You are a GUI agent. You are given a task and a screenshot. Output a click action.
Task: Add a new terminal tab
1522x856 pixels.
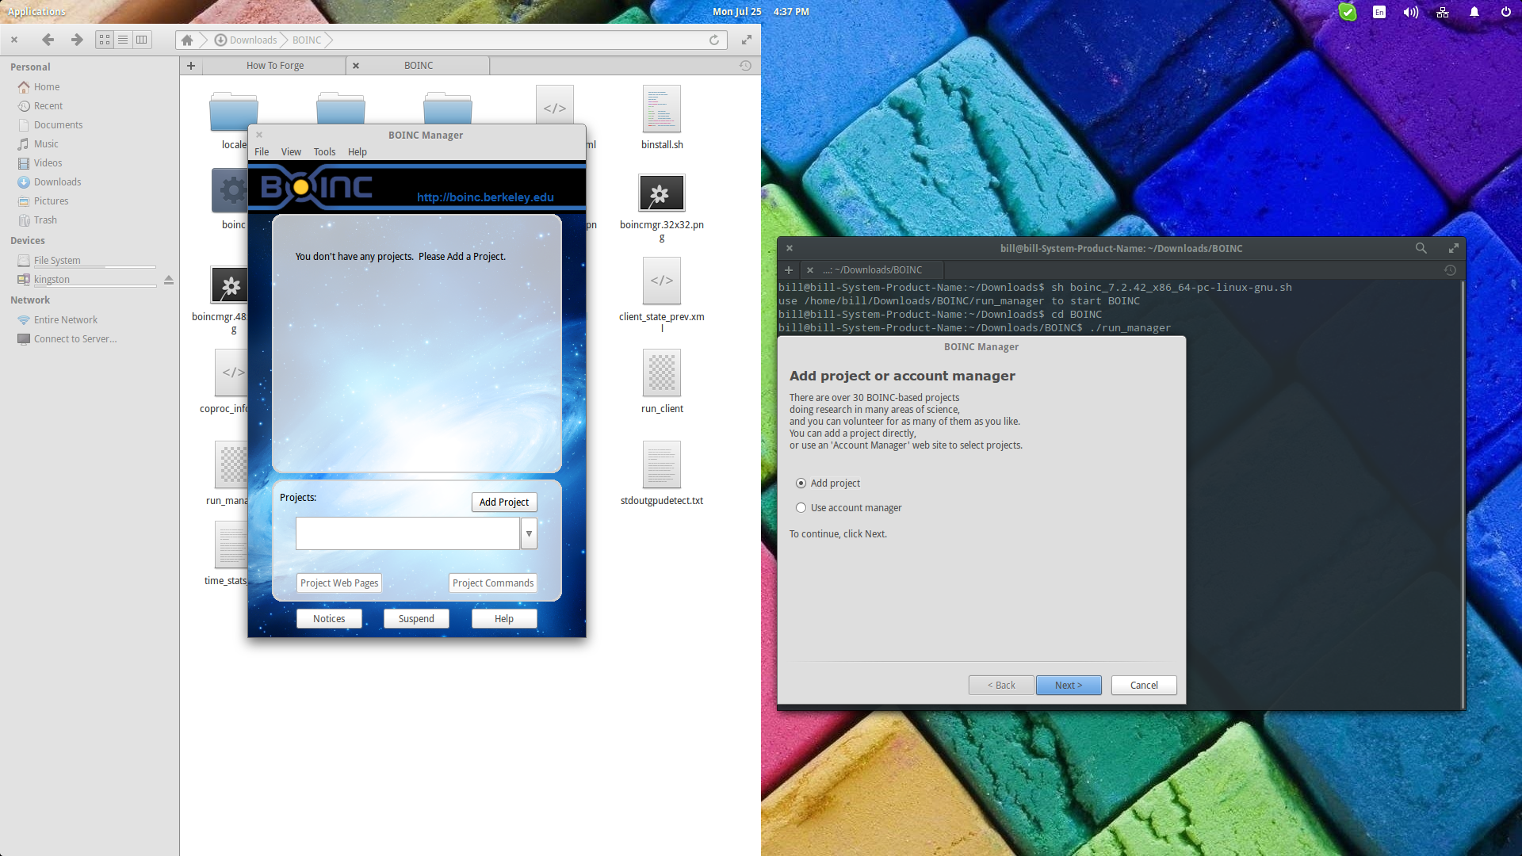[x=789, y=270]
